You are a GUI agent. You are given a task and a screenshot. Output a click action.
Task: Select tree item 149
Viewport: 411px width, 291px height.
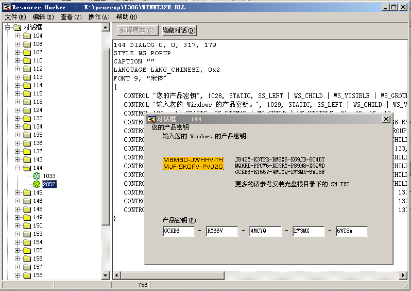(38, 217)
